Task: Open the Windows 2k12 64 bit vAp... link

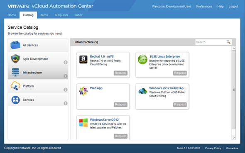Action: tap(168, 88)
